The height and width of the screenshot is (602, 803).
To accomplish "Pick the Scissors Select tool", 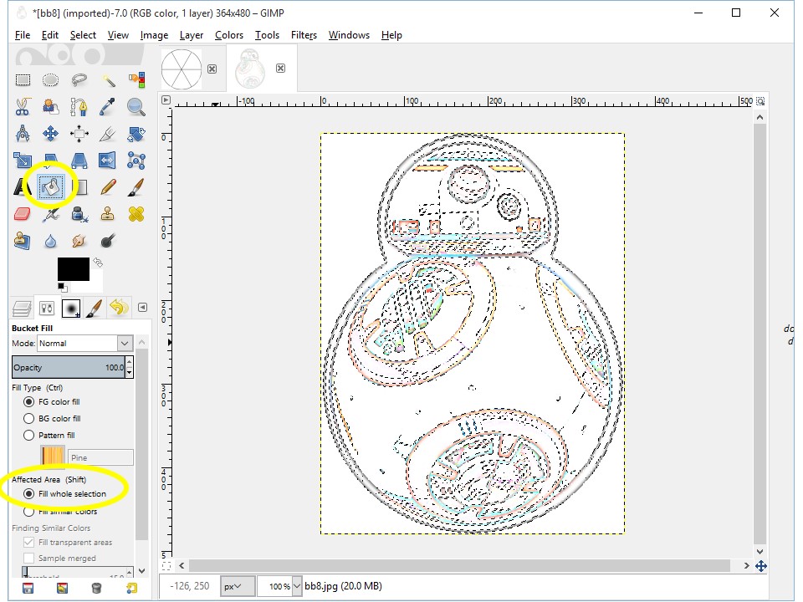I will click(x=23, y=107).
